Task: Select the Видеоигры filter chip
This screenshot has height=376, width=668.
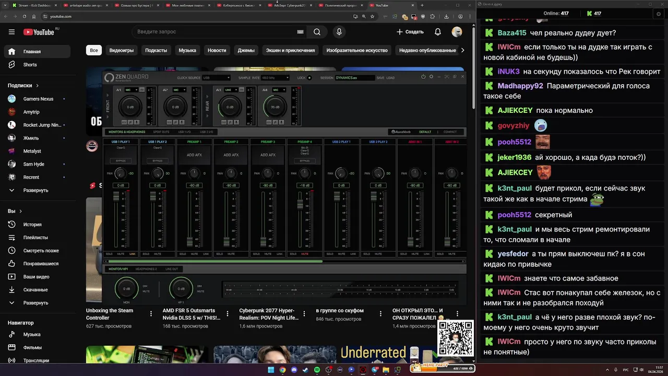Action: 122,50
